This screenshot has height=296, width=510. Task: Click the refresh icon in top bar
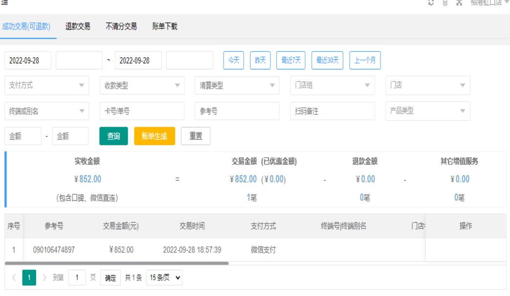[431, 2]
